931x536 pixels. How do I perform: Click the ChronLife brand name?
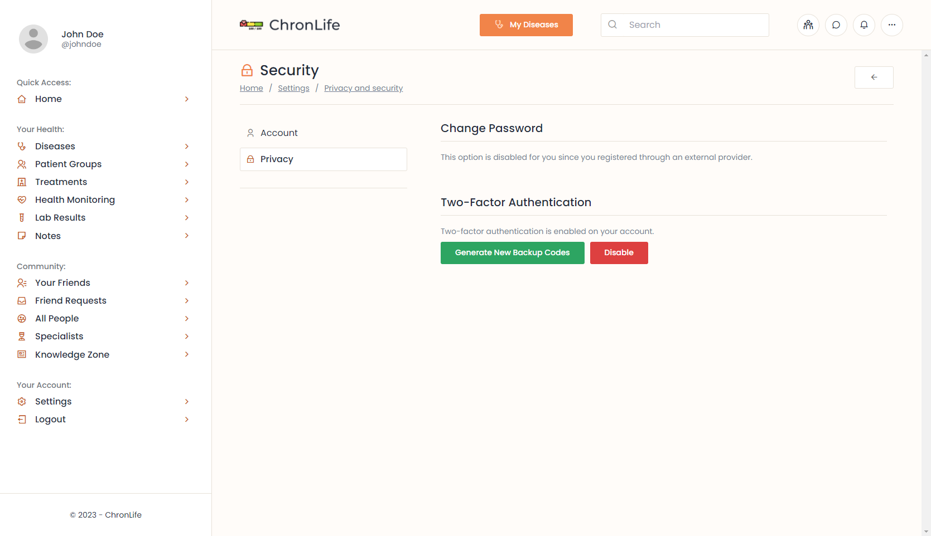305,25
